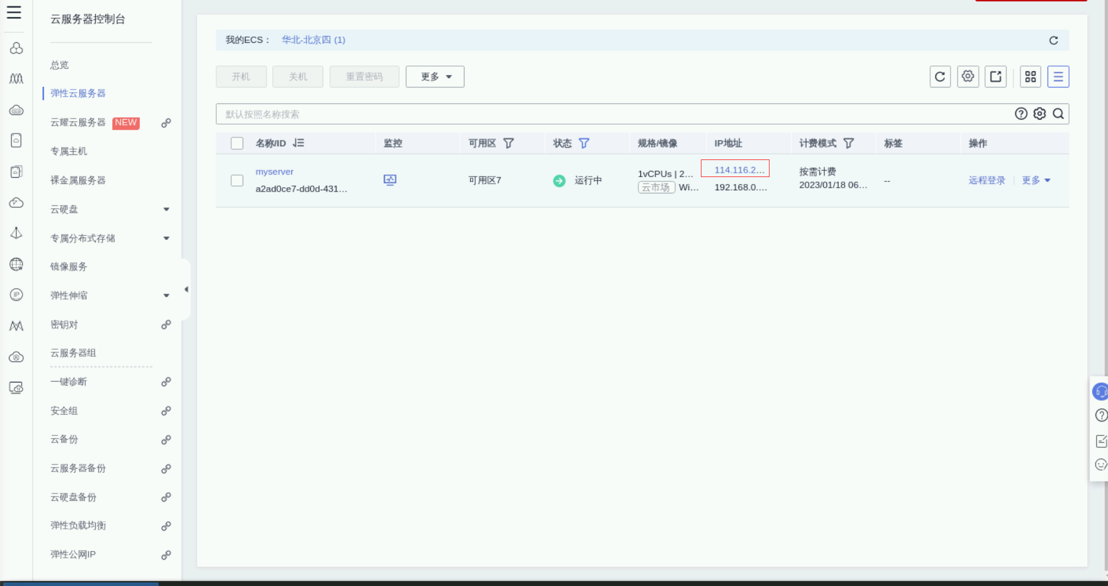Sort by 名称/ID column sort icon
The height and width of the screenshot is (586, 1108).
pos(298,143)
